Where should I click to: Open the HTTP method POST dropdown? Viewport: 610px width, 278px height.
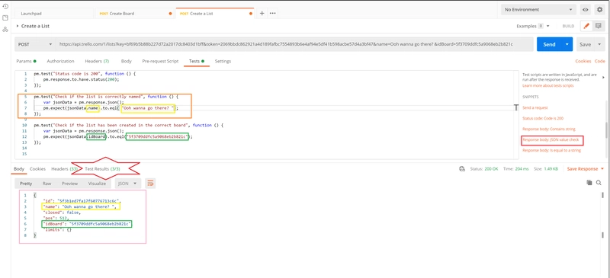click(x=35, y=44)
